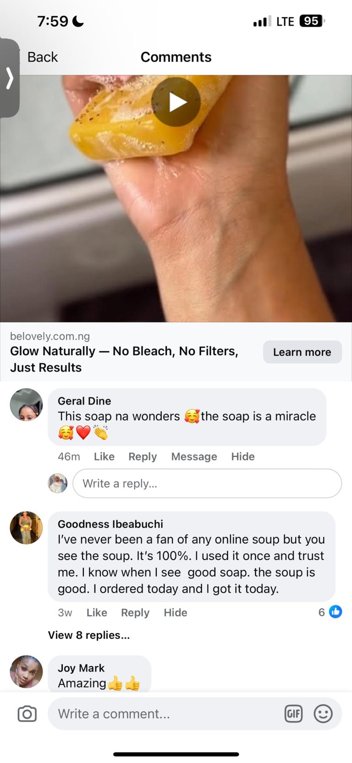
Task: Expand View 8 replies
Action: tap(89, 635)
